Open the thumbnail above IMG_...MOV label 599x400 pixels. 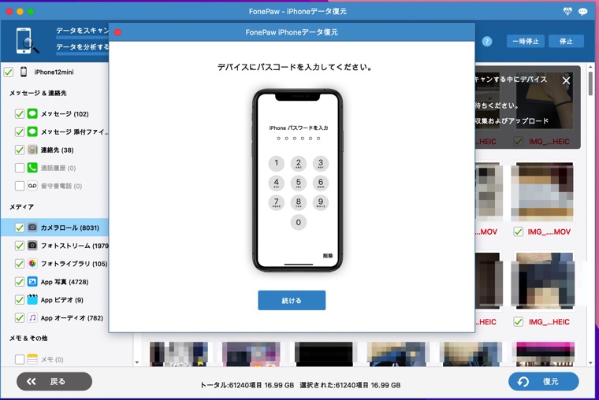(x=542, y=191)
